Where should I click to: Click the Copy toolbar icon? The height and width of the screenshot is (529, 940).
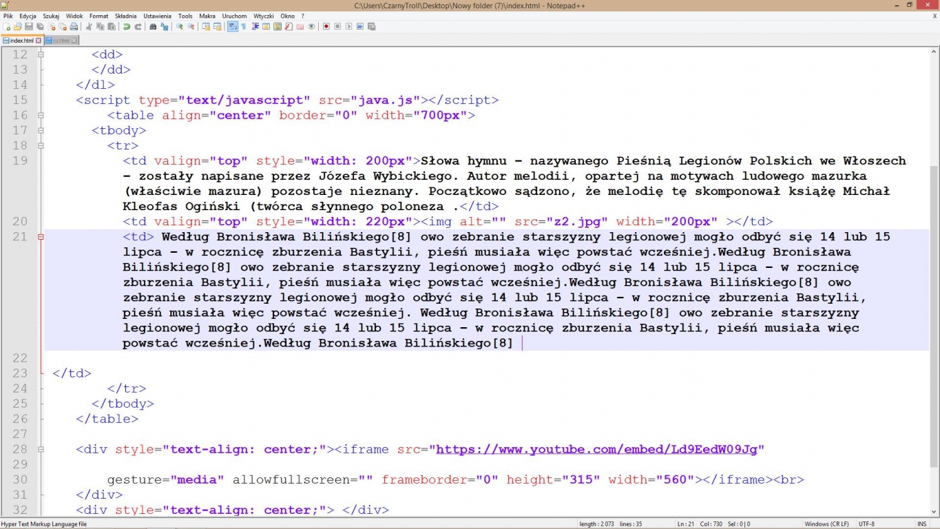tap(101, 27)
